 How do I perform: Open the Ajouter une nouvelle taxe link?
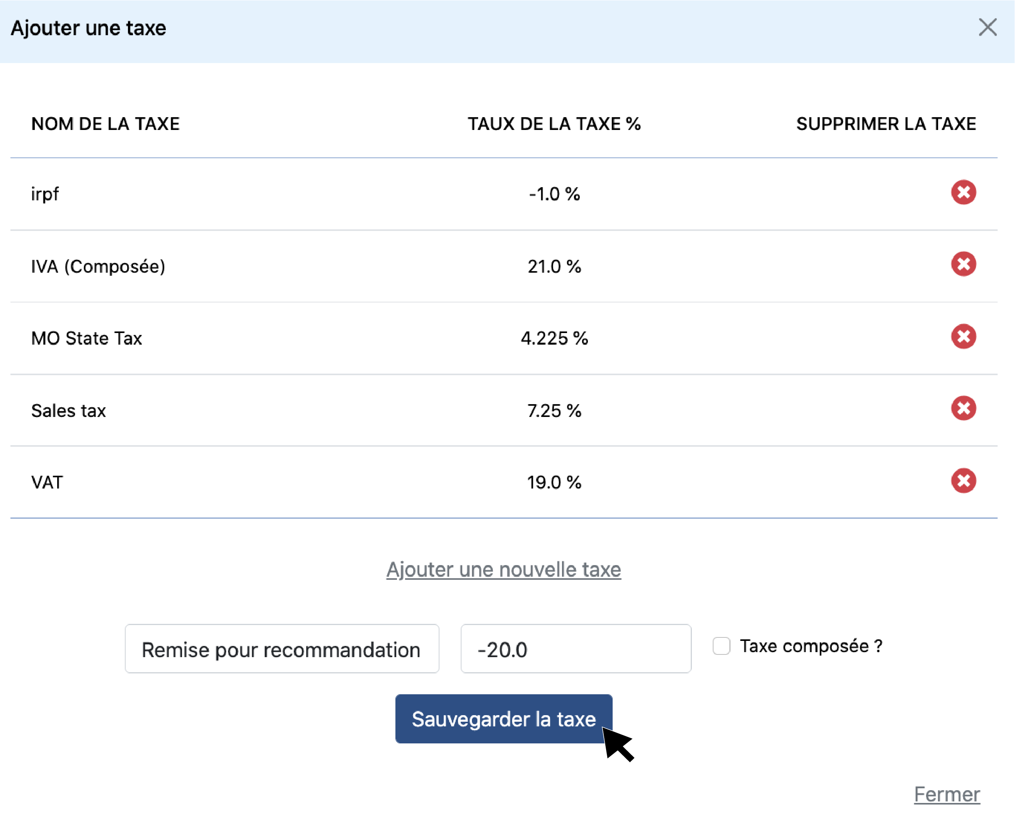coord(504,569)
